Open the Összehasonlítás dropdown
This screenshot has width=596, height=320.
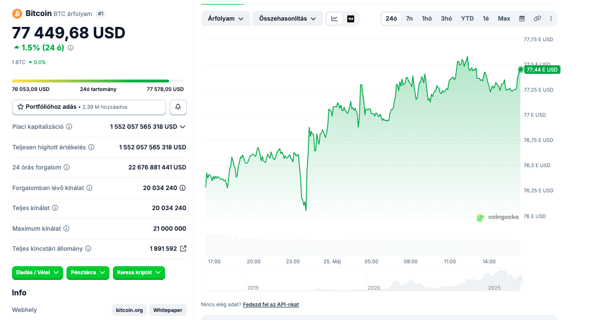[287, 18]
